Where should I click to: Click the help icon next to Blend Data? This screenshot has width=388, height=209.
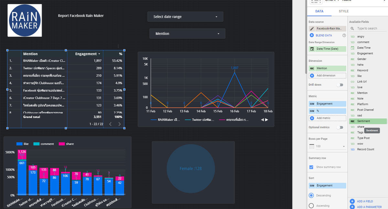pos(344,35)
